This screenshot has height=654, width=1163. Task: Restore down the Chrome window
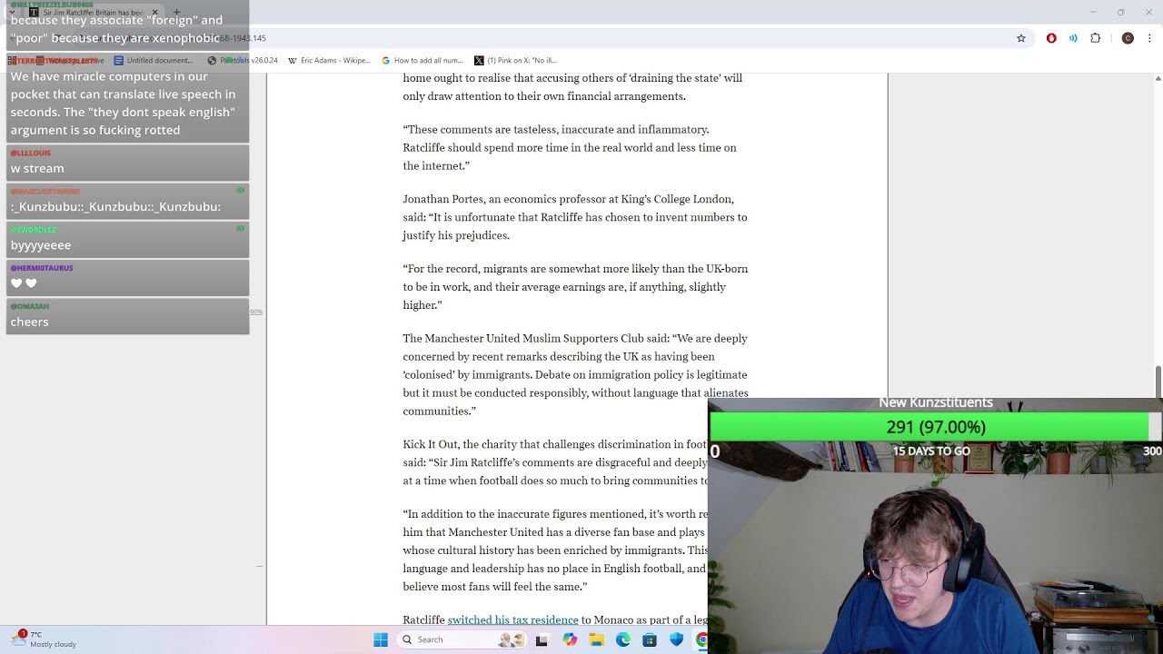click(x=1121, y=12)
